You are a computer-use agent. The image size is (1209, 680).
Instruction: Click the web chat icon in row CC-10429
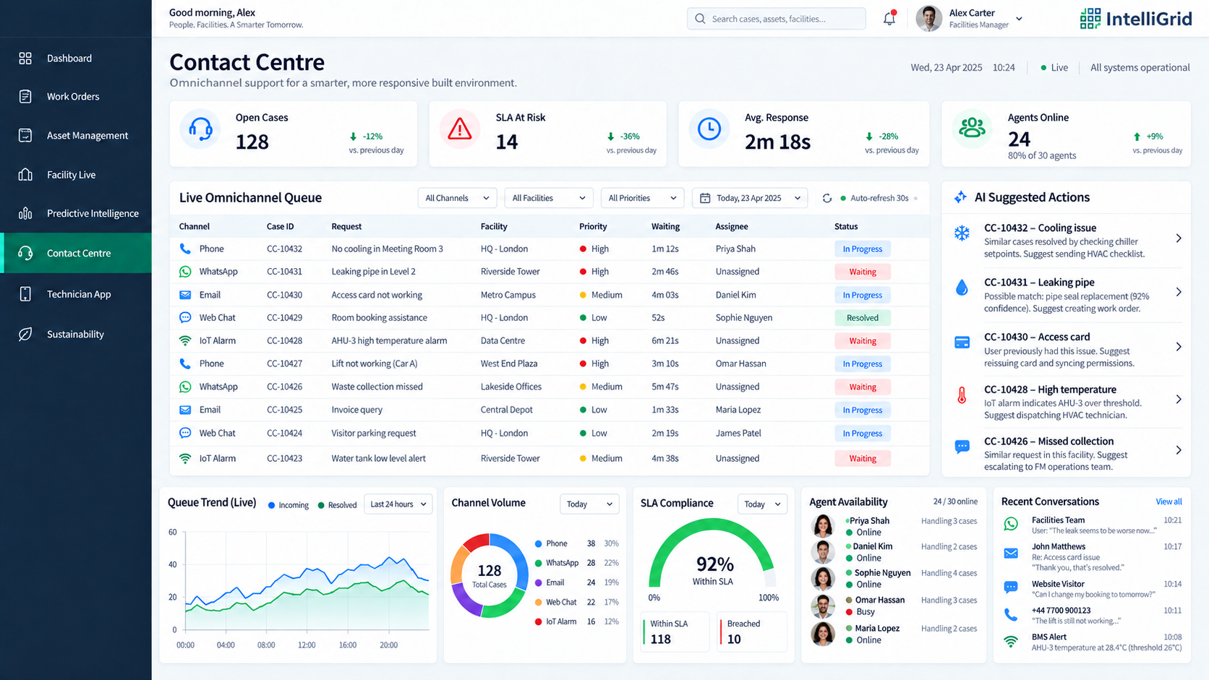[185, 317]
